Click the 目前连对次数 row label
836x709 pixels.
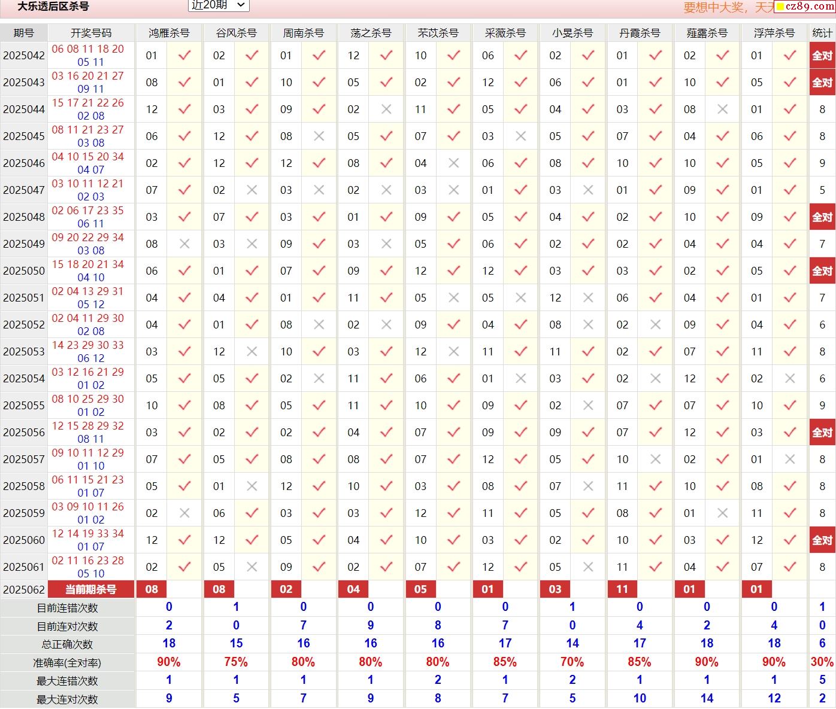[67, 627]
